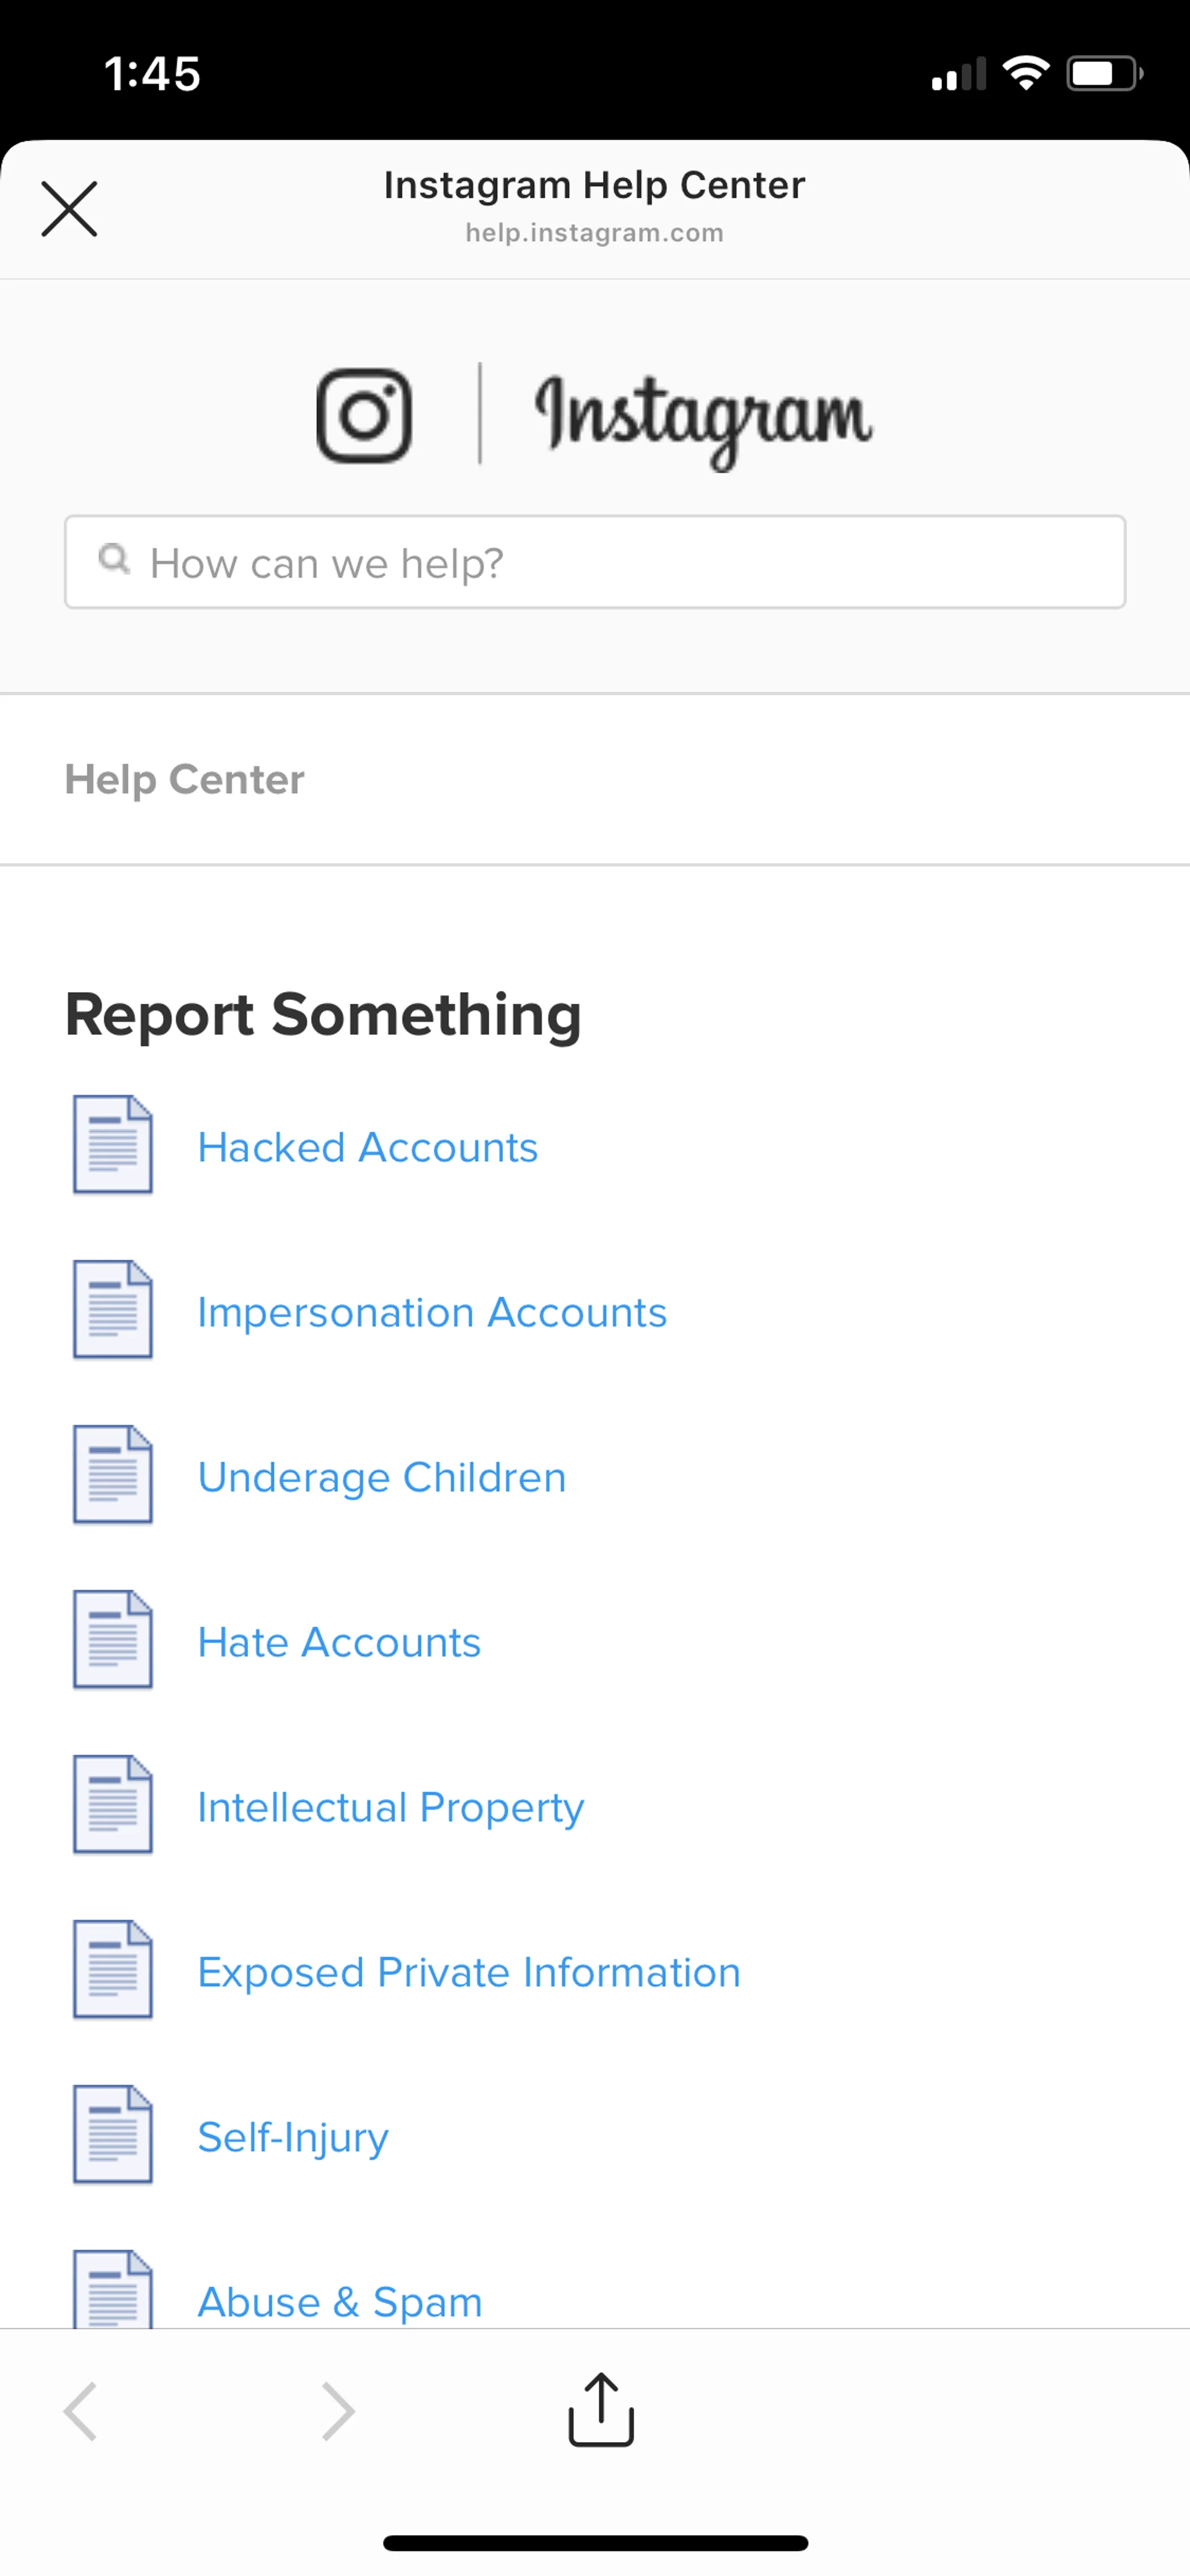Select Exposed Private Information link

tap(469, 1972)
